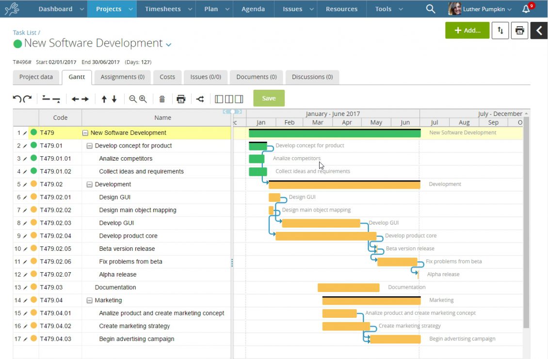Click the New Software Development green progress bar
The image size is (548, 359).
tap(335, 132)
